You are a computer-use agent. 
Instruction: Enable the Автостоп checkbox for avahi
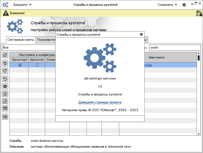tap(37, 65)
